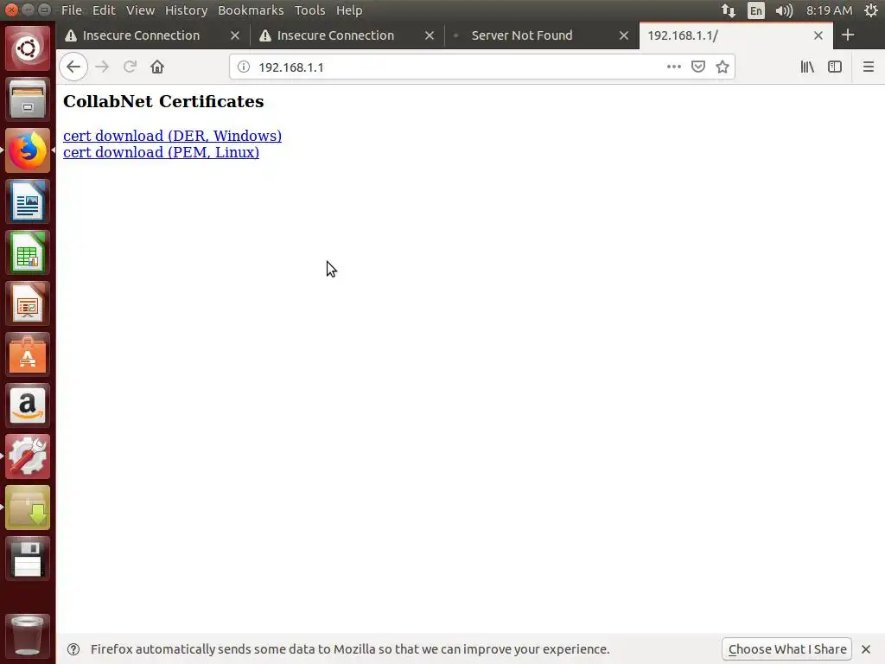
Task: Click Choose What I Share button
Action: [x=786, y=649]
